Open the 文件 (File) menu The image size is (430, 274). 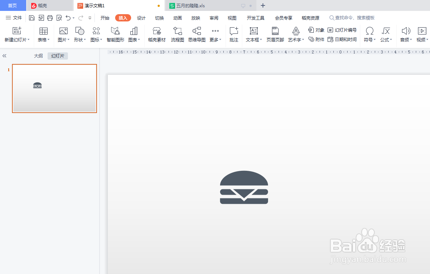pos(14,18)
